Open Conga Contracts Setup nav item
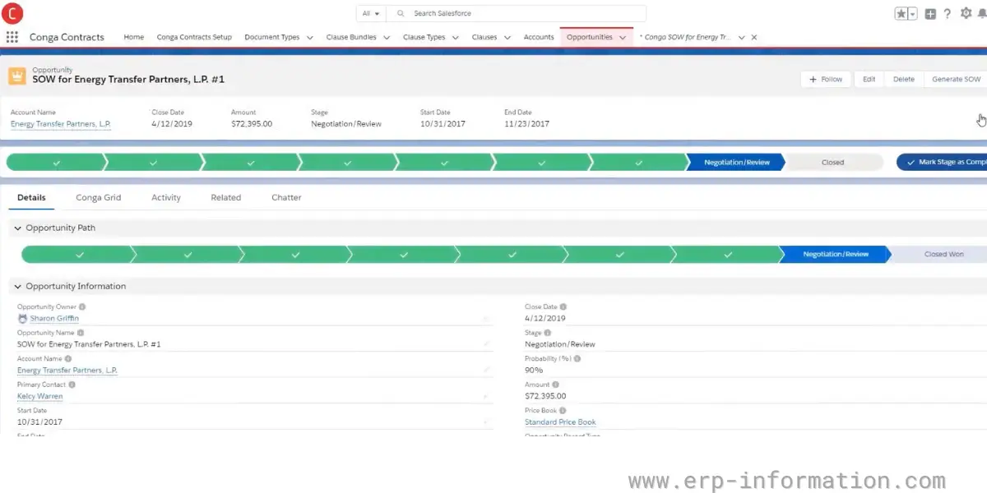The image size is (987, 493). [194, 37]
